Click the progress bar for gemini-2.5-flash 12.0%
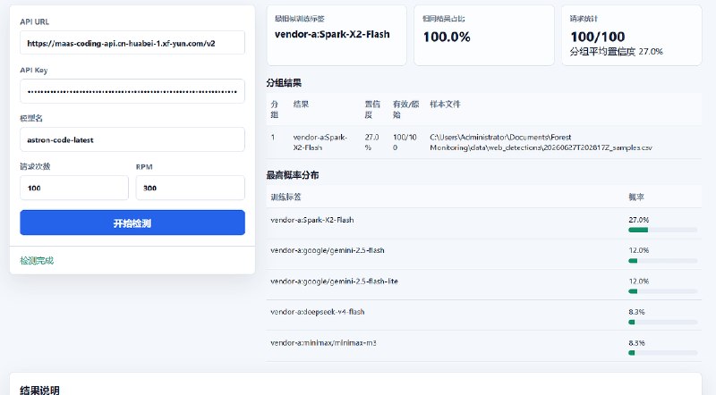The height and width of the screenshot is (395, 716). [x=663, y=261]
